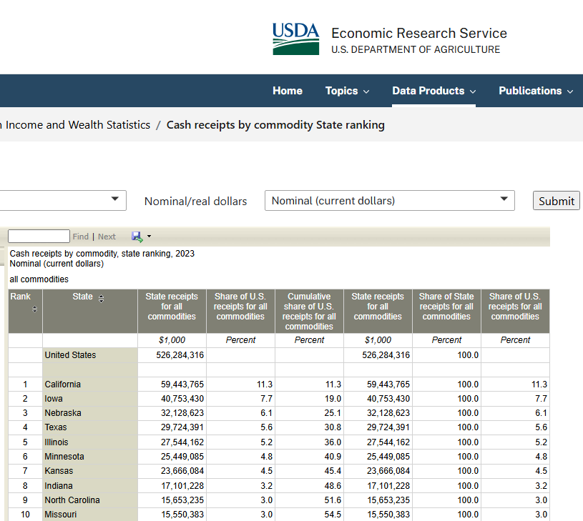Click the Next link in report toolbar

pos(107,237)
